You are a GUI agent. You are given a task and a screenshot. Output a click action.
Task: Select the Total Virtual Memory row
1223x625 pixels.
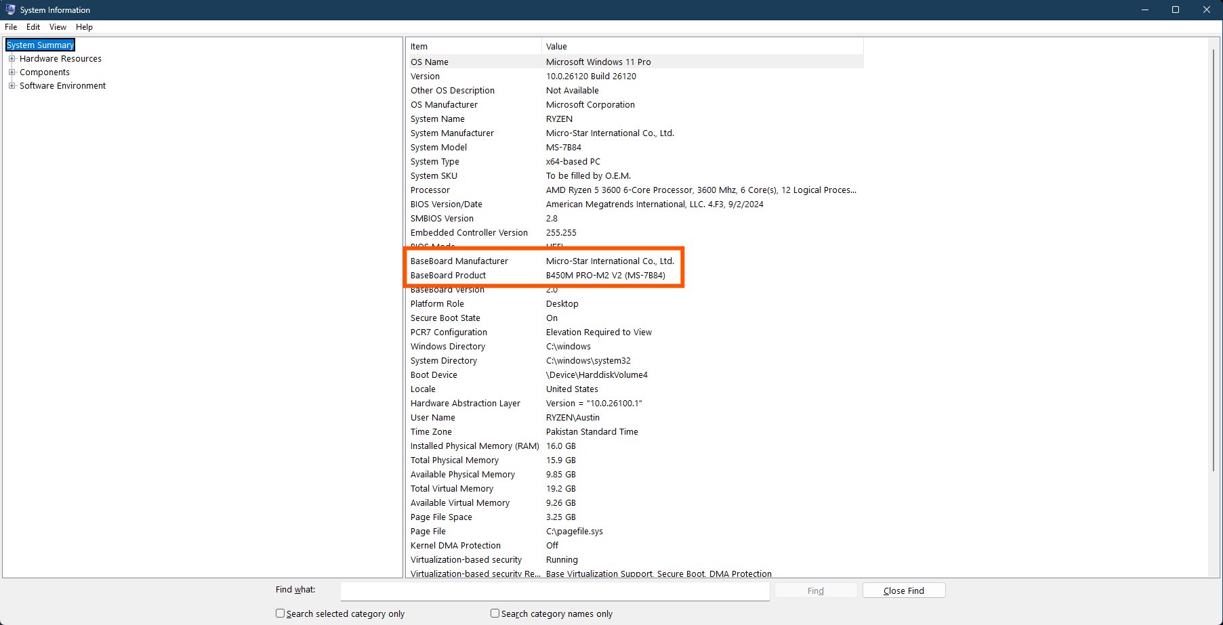635,488
